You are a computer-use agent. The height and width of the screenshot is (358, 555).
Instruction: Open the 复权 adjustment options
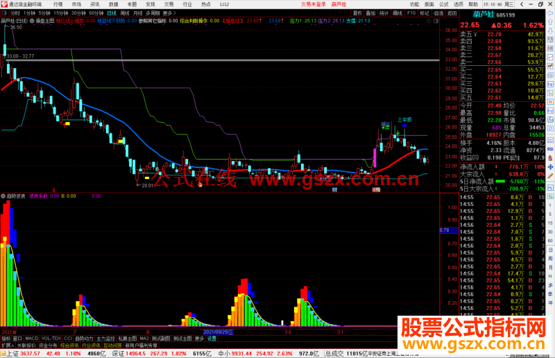coord(357,13)
